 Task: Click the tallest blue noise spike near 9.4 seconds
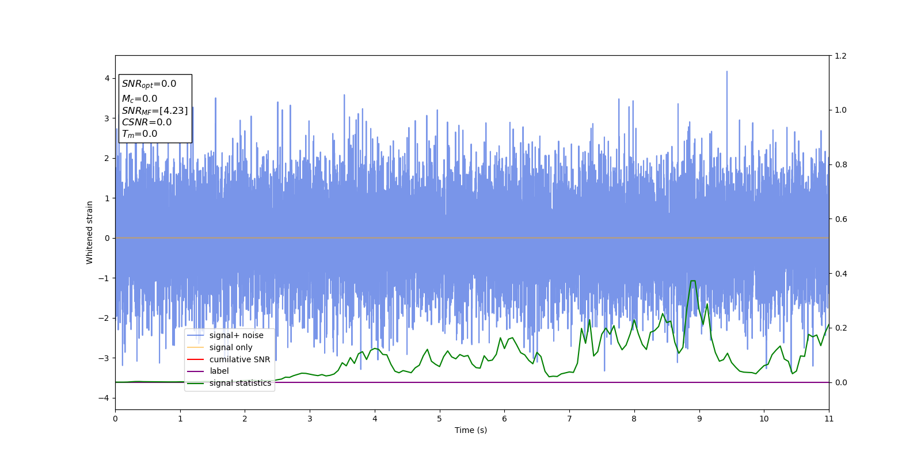coord(726,72)
